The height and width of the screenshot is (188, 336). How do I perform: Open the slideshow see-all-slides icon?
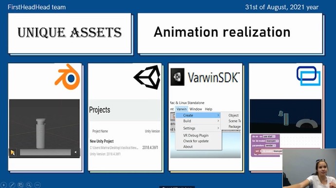[x=20, y=185]
